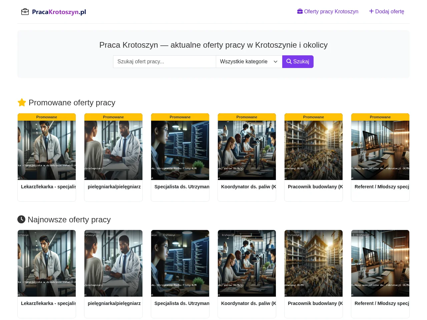Click the Dodaj ofertę link
Image resolution: width=427 pixels, height=320 pixels.
coord(387,12)
